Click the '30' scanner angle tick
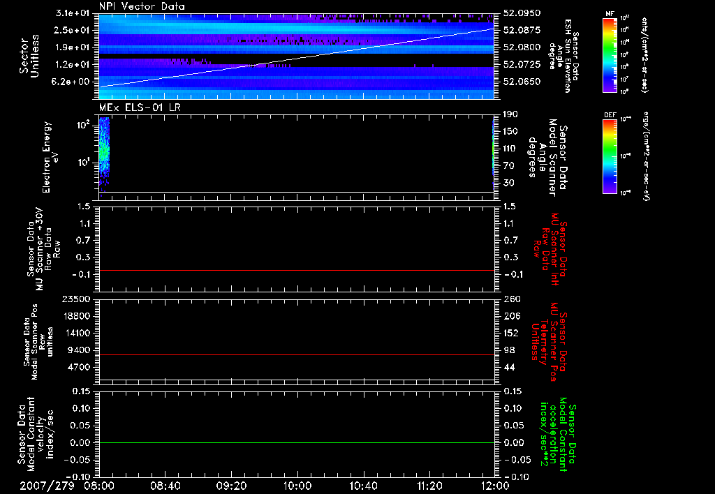 point(508,183)
